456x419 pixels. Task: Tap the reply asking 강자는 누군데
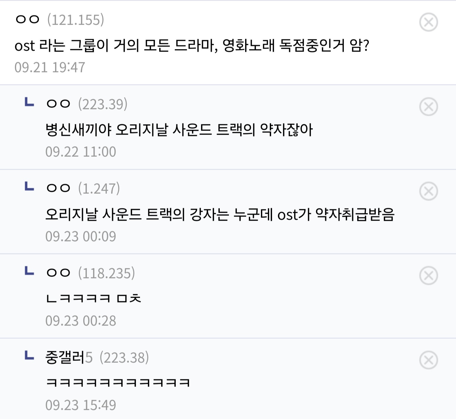click(x=220, y=214)
